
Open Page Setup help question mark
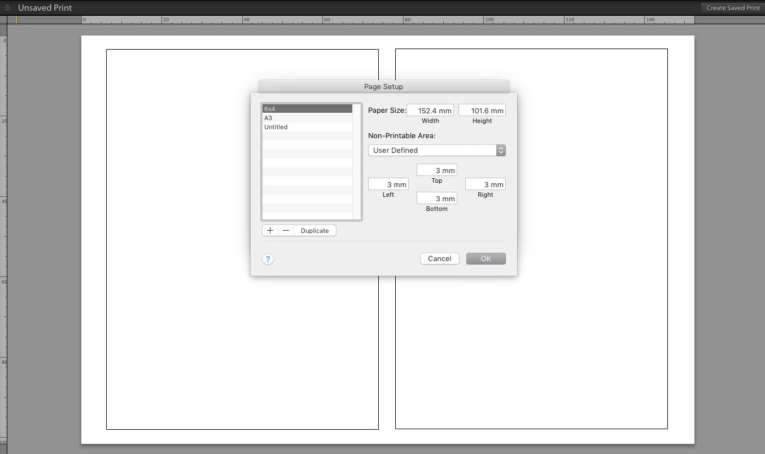(268, 259)
